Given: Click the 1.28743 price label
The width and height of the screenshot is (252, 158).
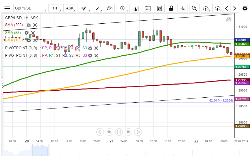Looking at the screenshot, I should click(x=242, y=99).
